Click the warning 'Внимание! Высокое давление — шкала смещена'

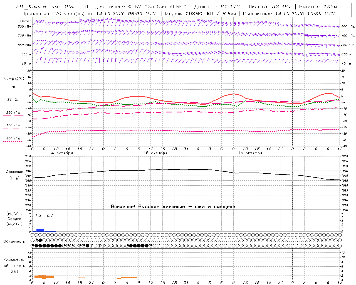[x=173, y=207]
